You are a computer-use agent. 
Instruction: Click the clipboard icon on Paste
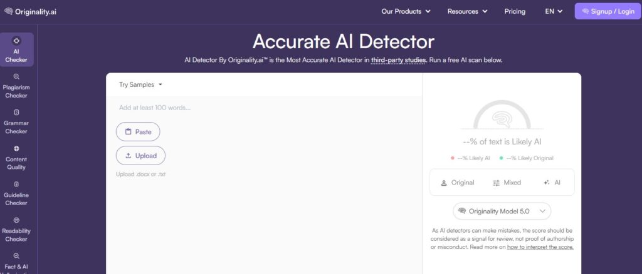coord(128,131)
